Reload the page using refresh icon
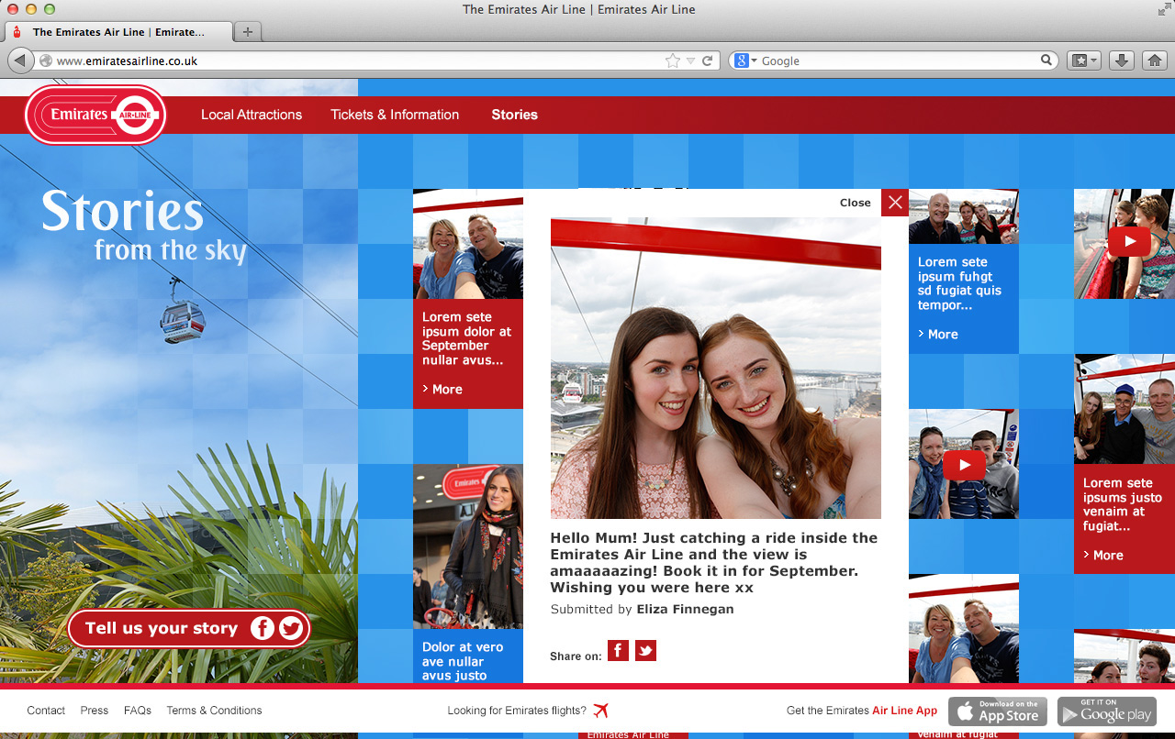Viewport: 1175px width, 739px height. click(708, 61)
